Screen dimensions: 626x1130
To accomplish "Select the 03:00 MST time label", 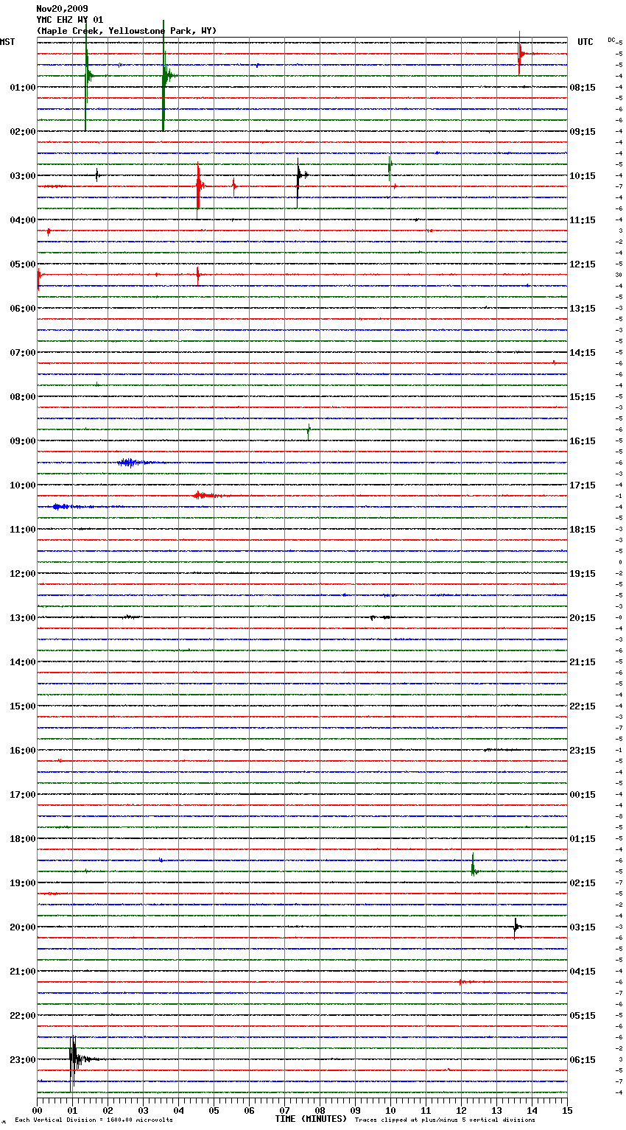I will (23, 176).
